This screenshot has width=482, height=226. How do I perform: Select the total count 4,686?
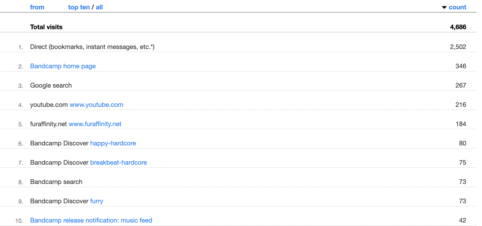click(x=458, y=27)
